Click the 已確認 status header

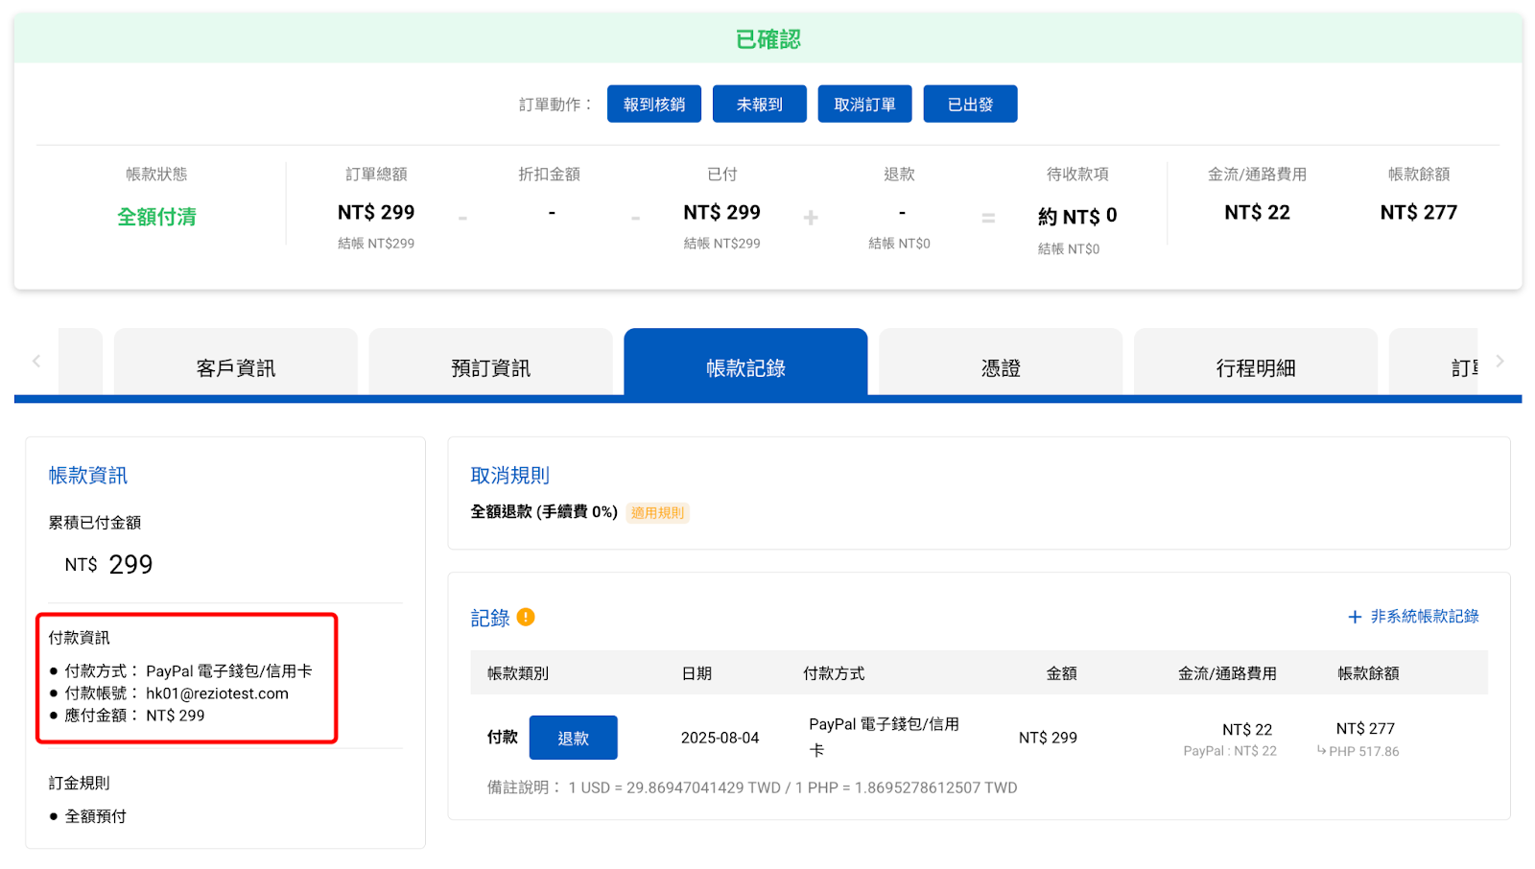click(767, 39)
